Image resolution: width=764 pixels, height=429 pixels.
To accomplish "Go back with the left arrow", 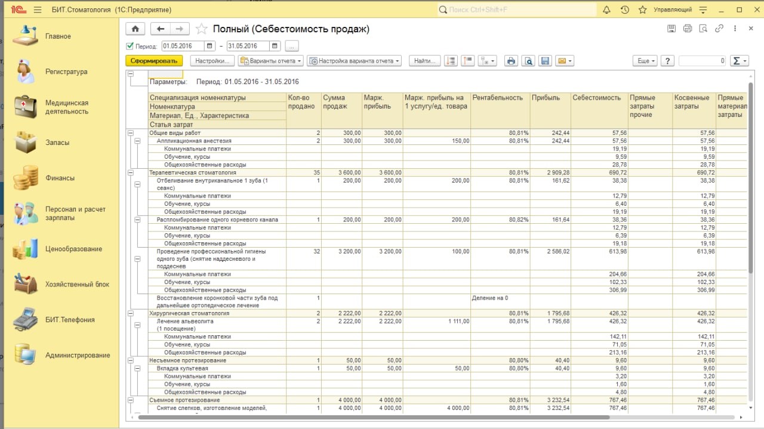I will 160,29.
